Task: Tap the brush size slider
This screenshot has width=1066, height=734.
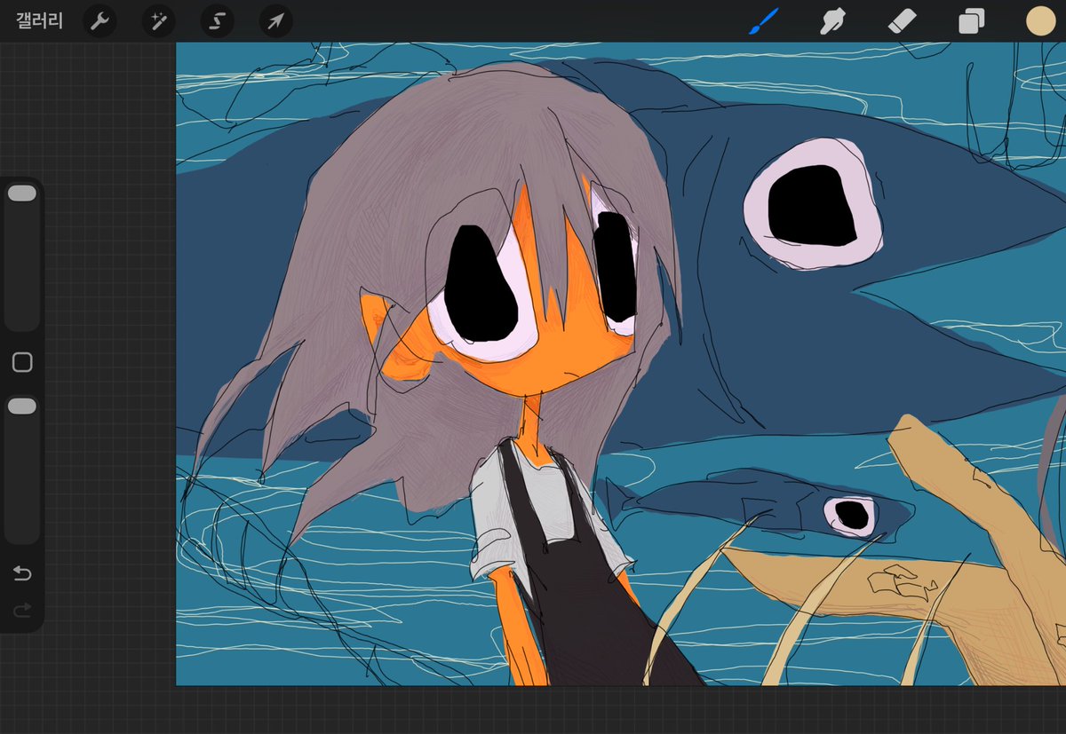Action: (x=22, y=192)
